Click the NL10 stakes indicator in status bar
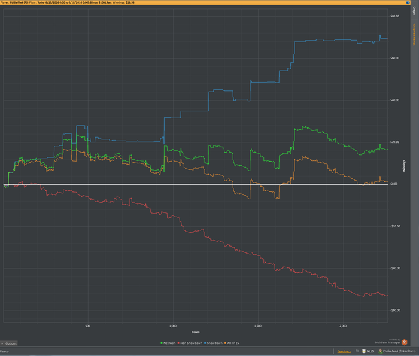 [368, 351]
